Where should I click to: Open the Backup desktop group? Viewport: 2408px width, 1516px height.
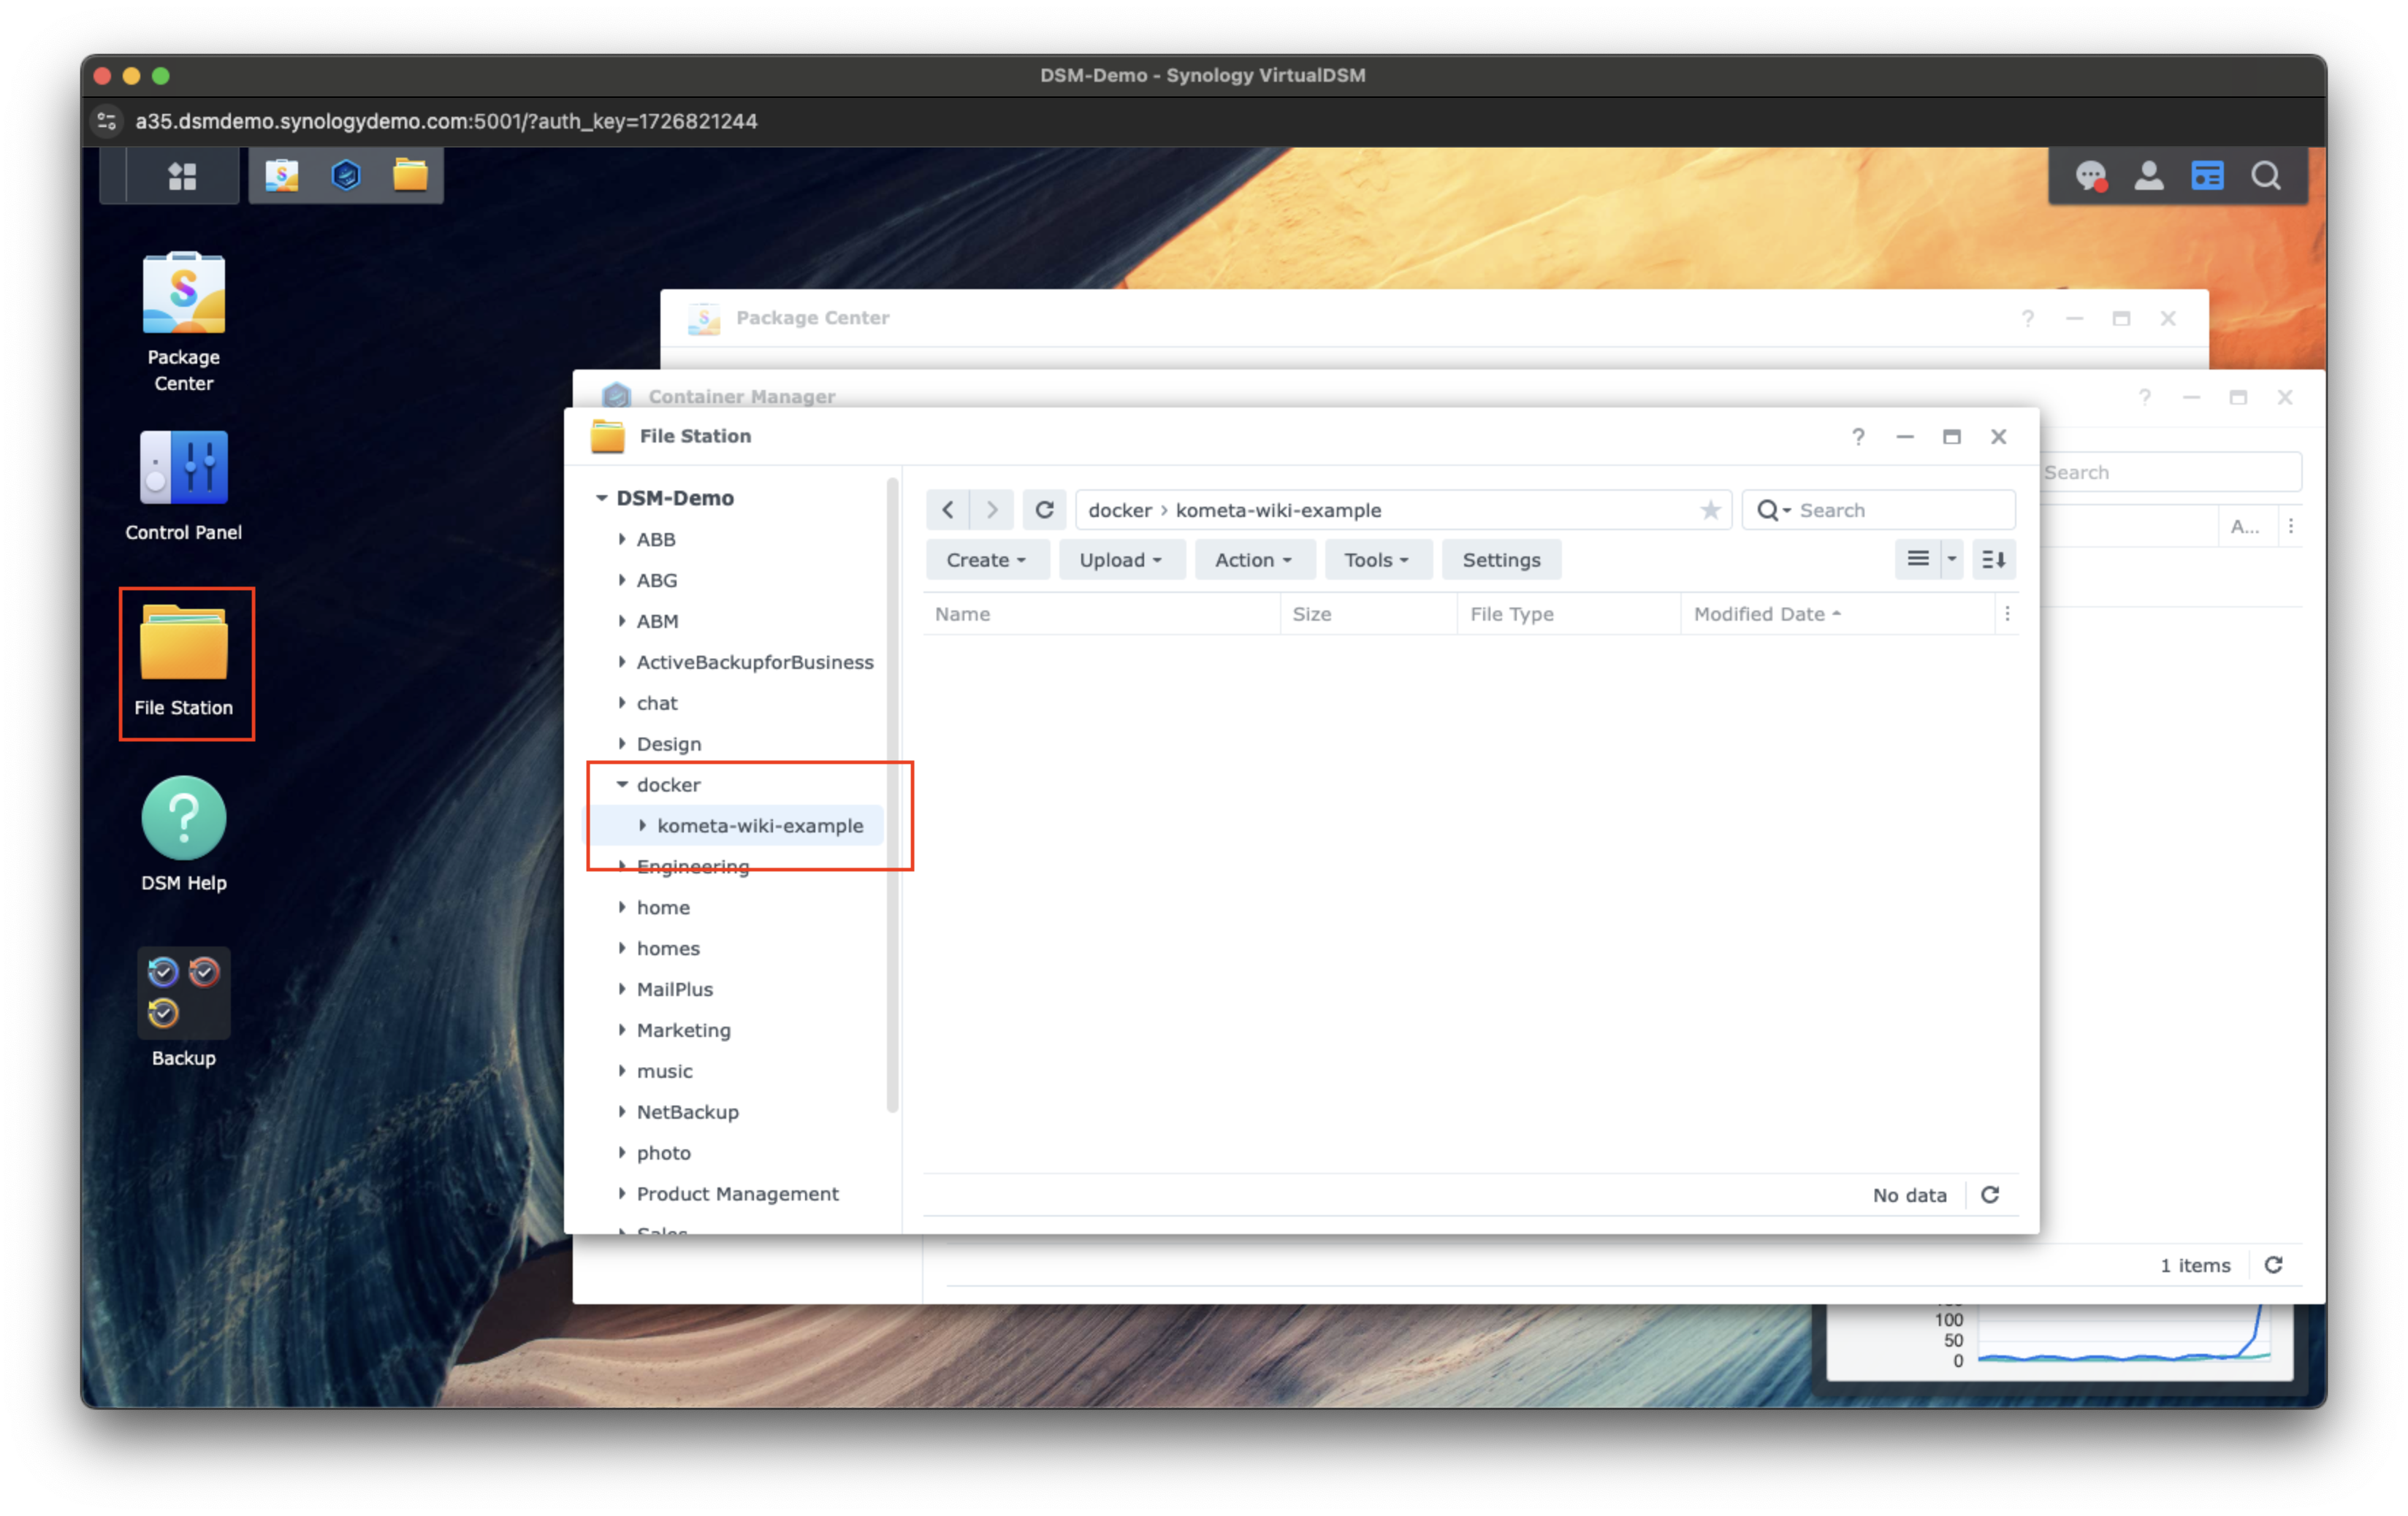(x=184, y=1007)
